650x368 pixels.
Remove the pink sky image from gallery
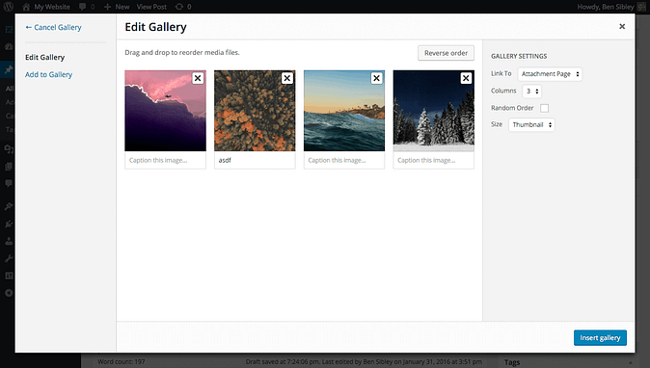coord(198,78)
